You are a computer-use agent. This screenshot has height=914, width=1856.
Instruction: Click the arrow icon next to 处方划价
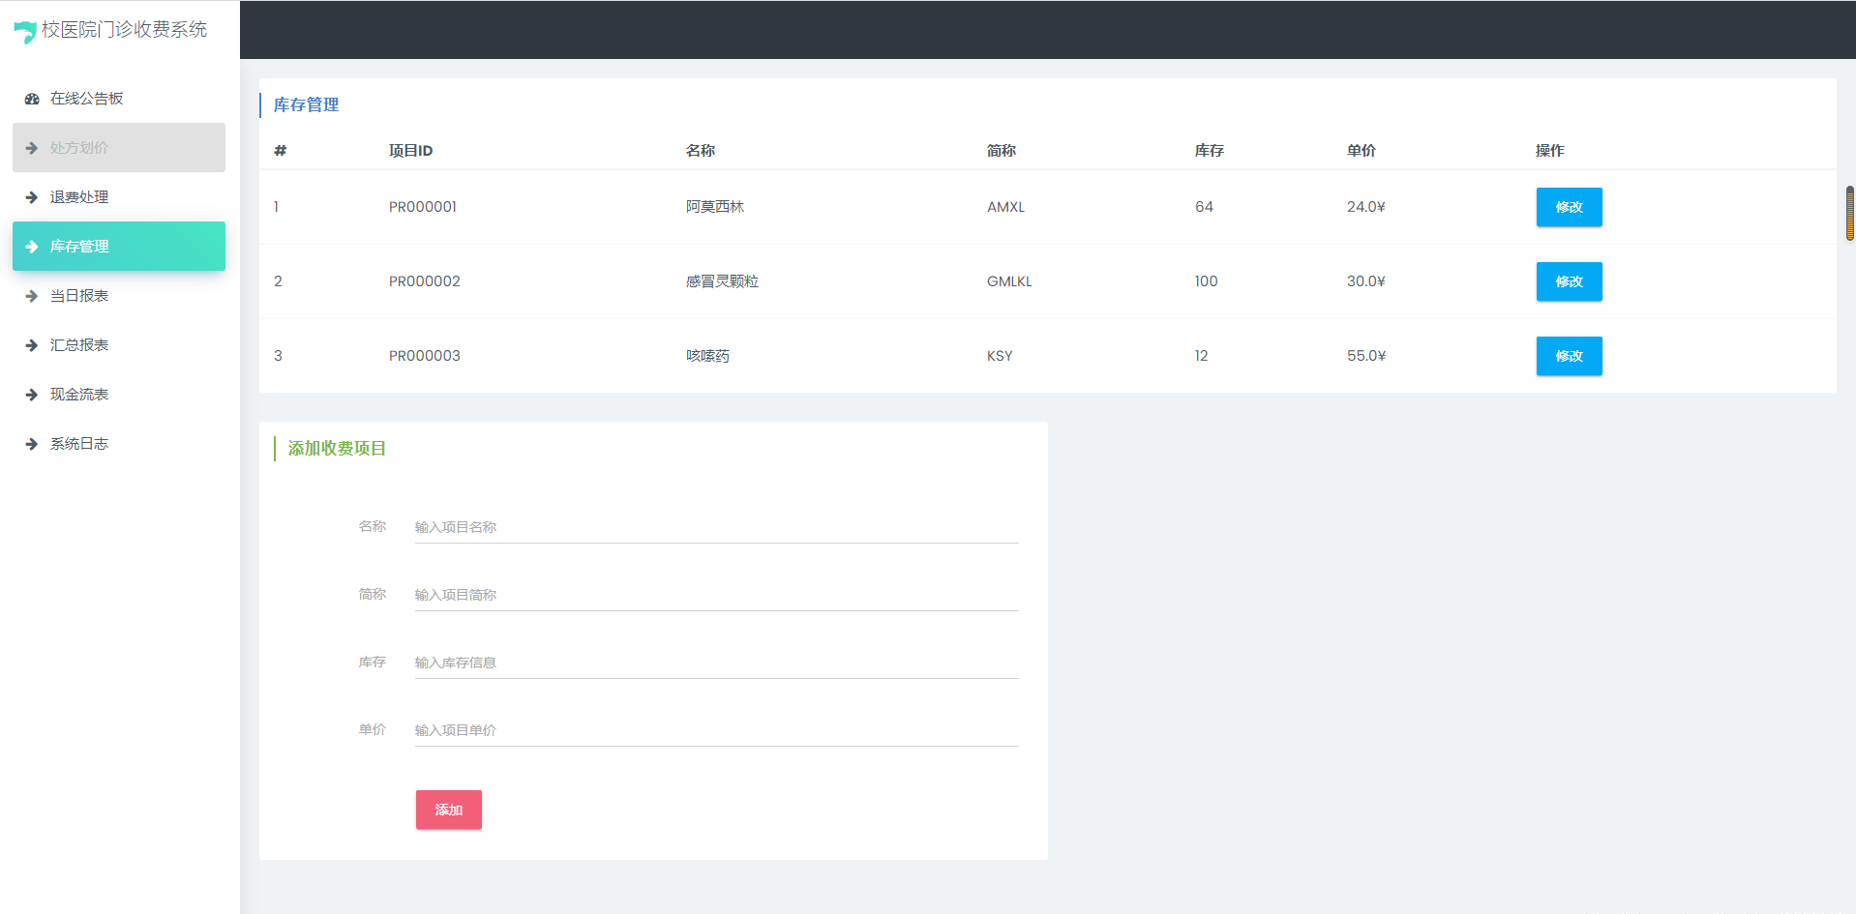point(29,147)
